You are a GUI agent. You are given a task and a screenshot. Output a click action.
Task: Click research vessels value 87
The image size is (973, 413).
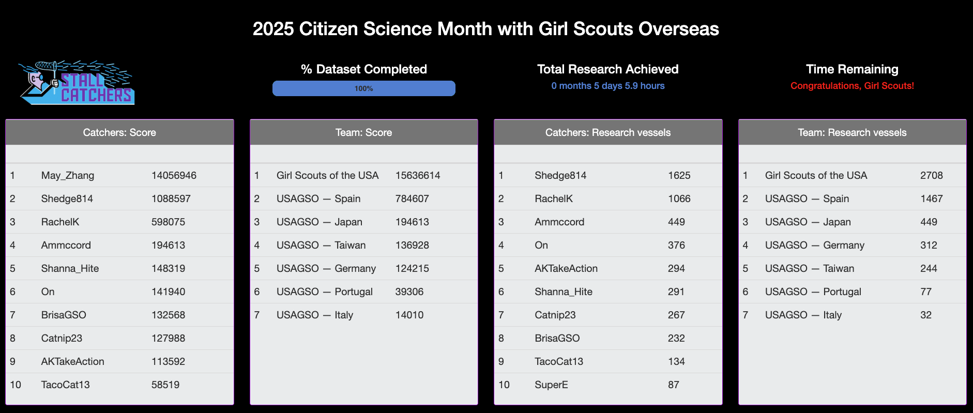(674, 385)
